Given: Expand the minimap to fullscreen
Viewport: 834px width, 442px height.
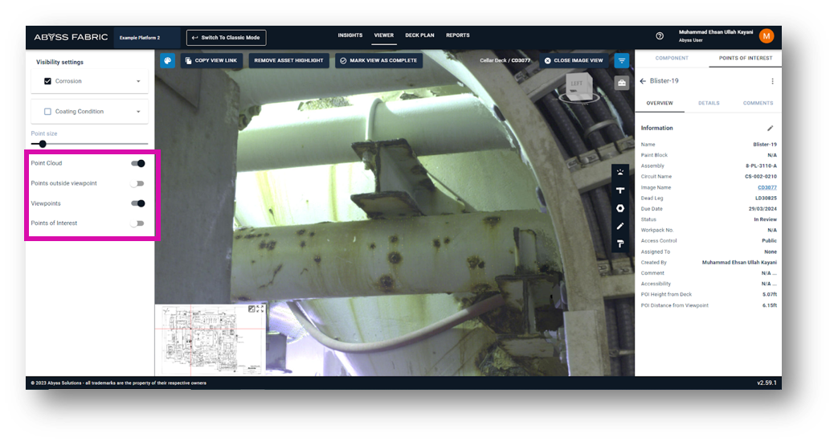Looking at the screenshot, I should pyautogui.click(x=260, y=309).
